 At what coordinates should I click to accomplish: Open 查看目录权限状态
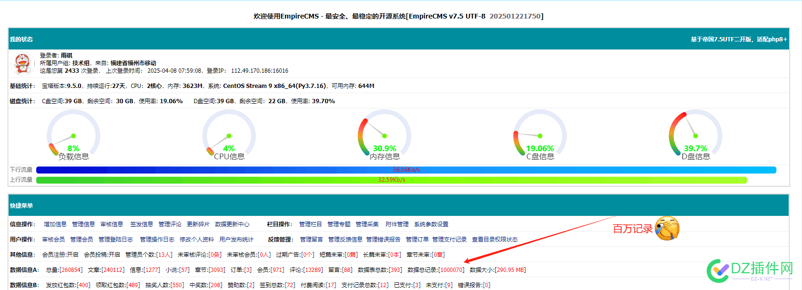click(x=495, y=240)
